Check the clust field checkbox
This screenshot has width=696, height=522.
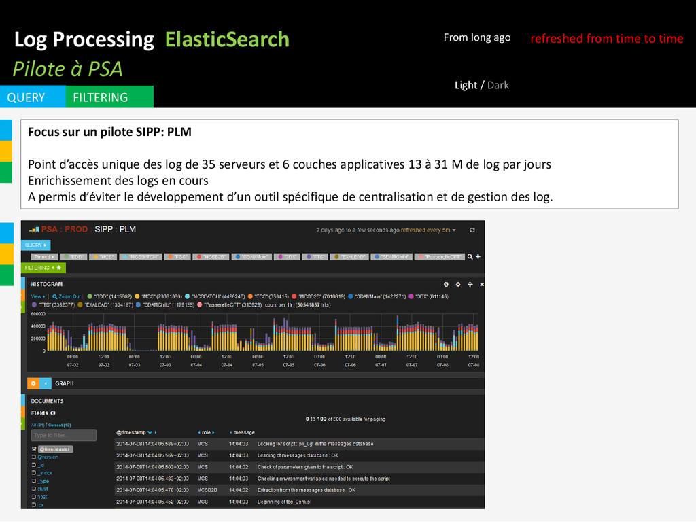pyautogui.click(x=34, y=489)
